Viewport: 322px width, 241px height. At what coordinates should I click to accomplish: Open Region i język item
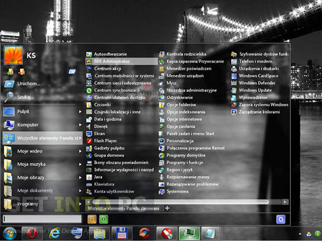176,170
